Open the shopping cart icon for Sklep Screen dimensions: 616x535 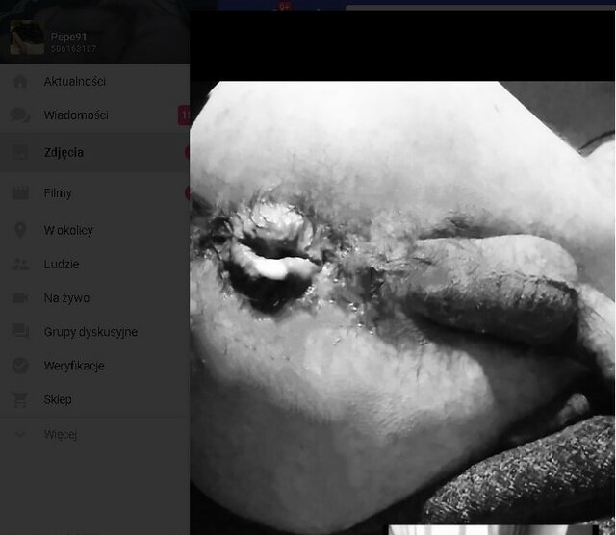[19, 399]
